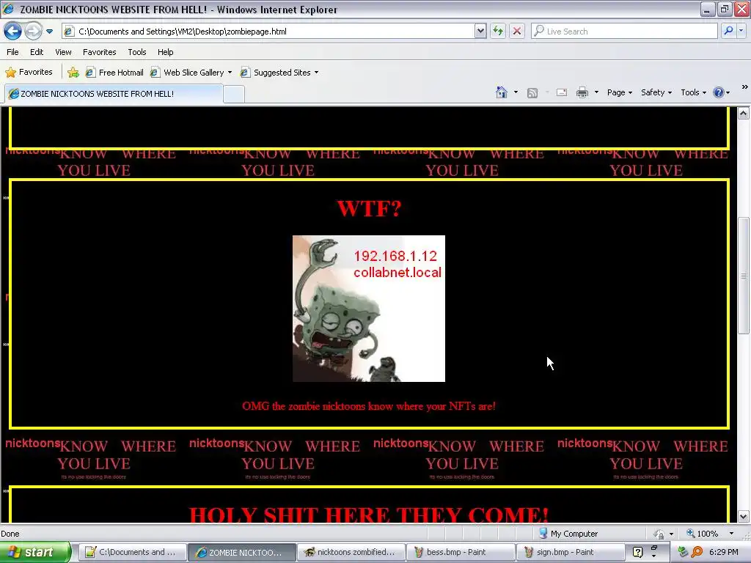
Task: Show more command bar items chevron
Action: coord(745,87)
